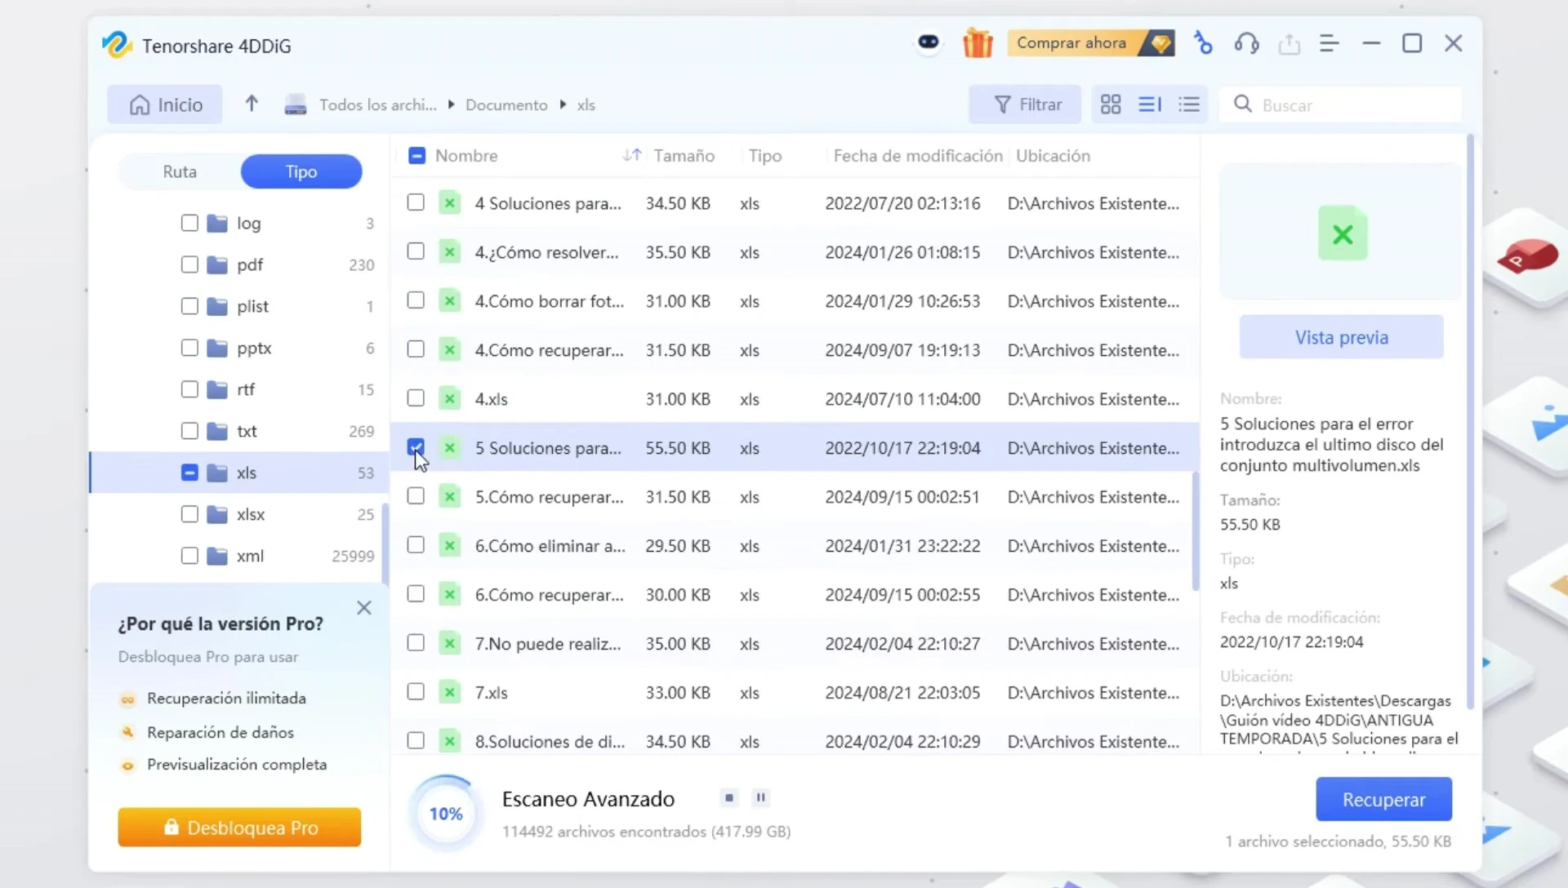This screenshot has width=1568, height=888.
Task: Sort by Tamaño column header
Action: 684,155
